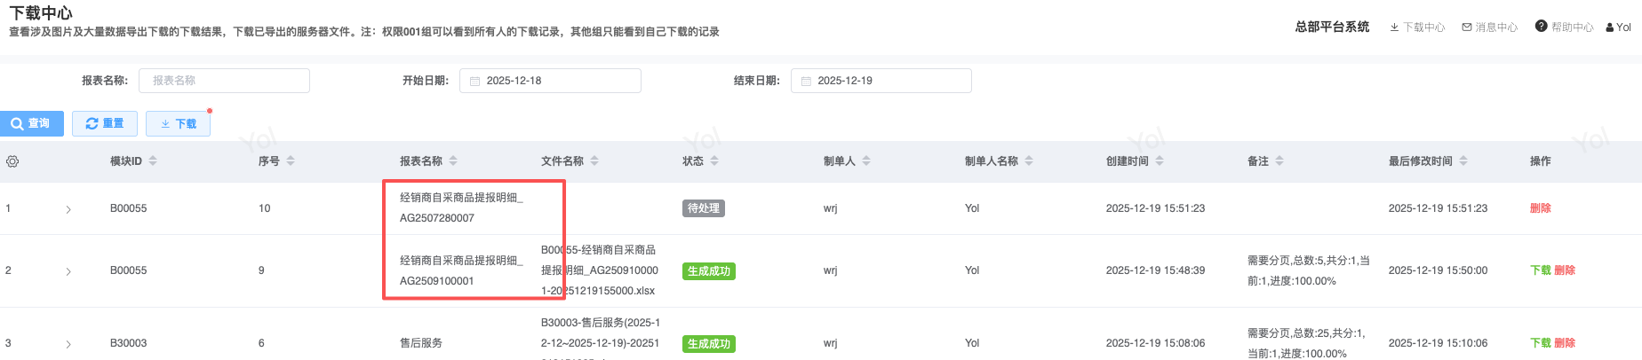Expand row 2 details chevron
This screenshot has width=1642, height=360.
click(68, 271)
